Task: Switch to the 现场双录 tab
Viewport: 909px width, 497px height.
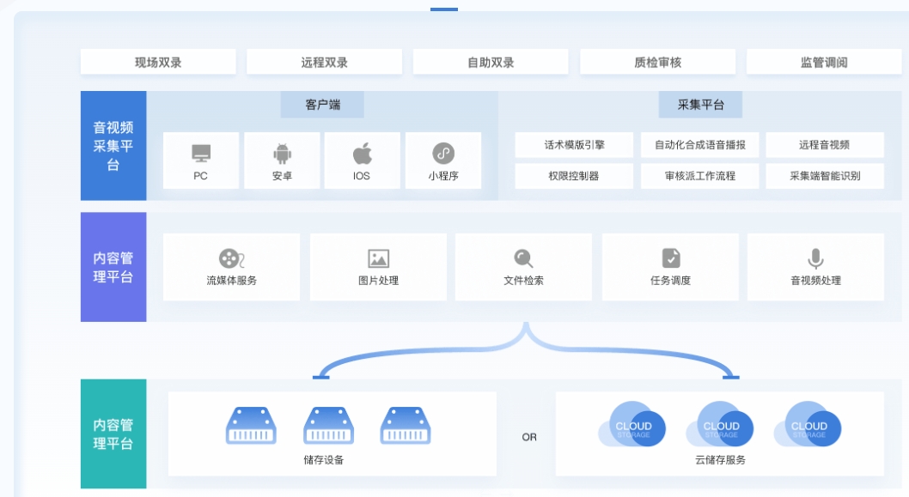Action: 158,62
